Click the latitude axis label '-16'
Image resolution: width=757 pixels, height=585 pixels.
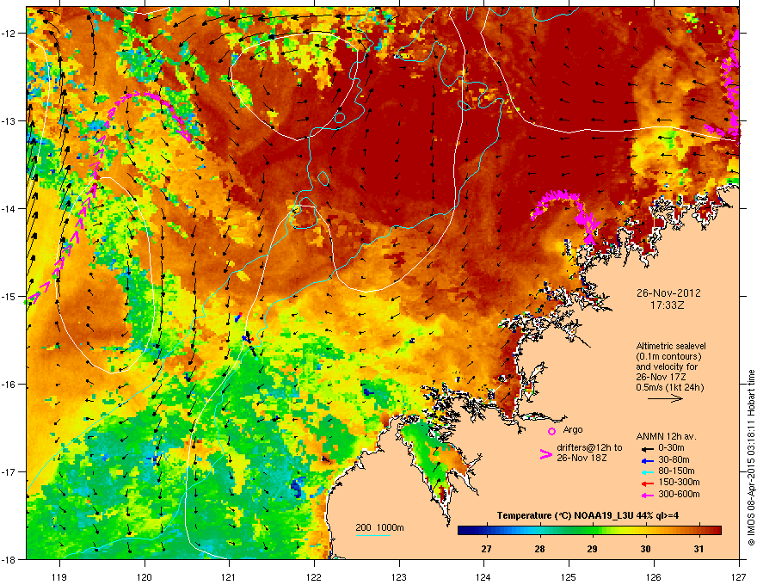click(x=9, y=385)
